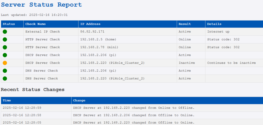Image resolution: width=263 pixels, height=125 pixels.
Task: Click timestamp 2025-02-16 12:28:58
Action: pos(22,115)
